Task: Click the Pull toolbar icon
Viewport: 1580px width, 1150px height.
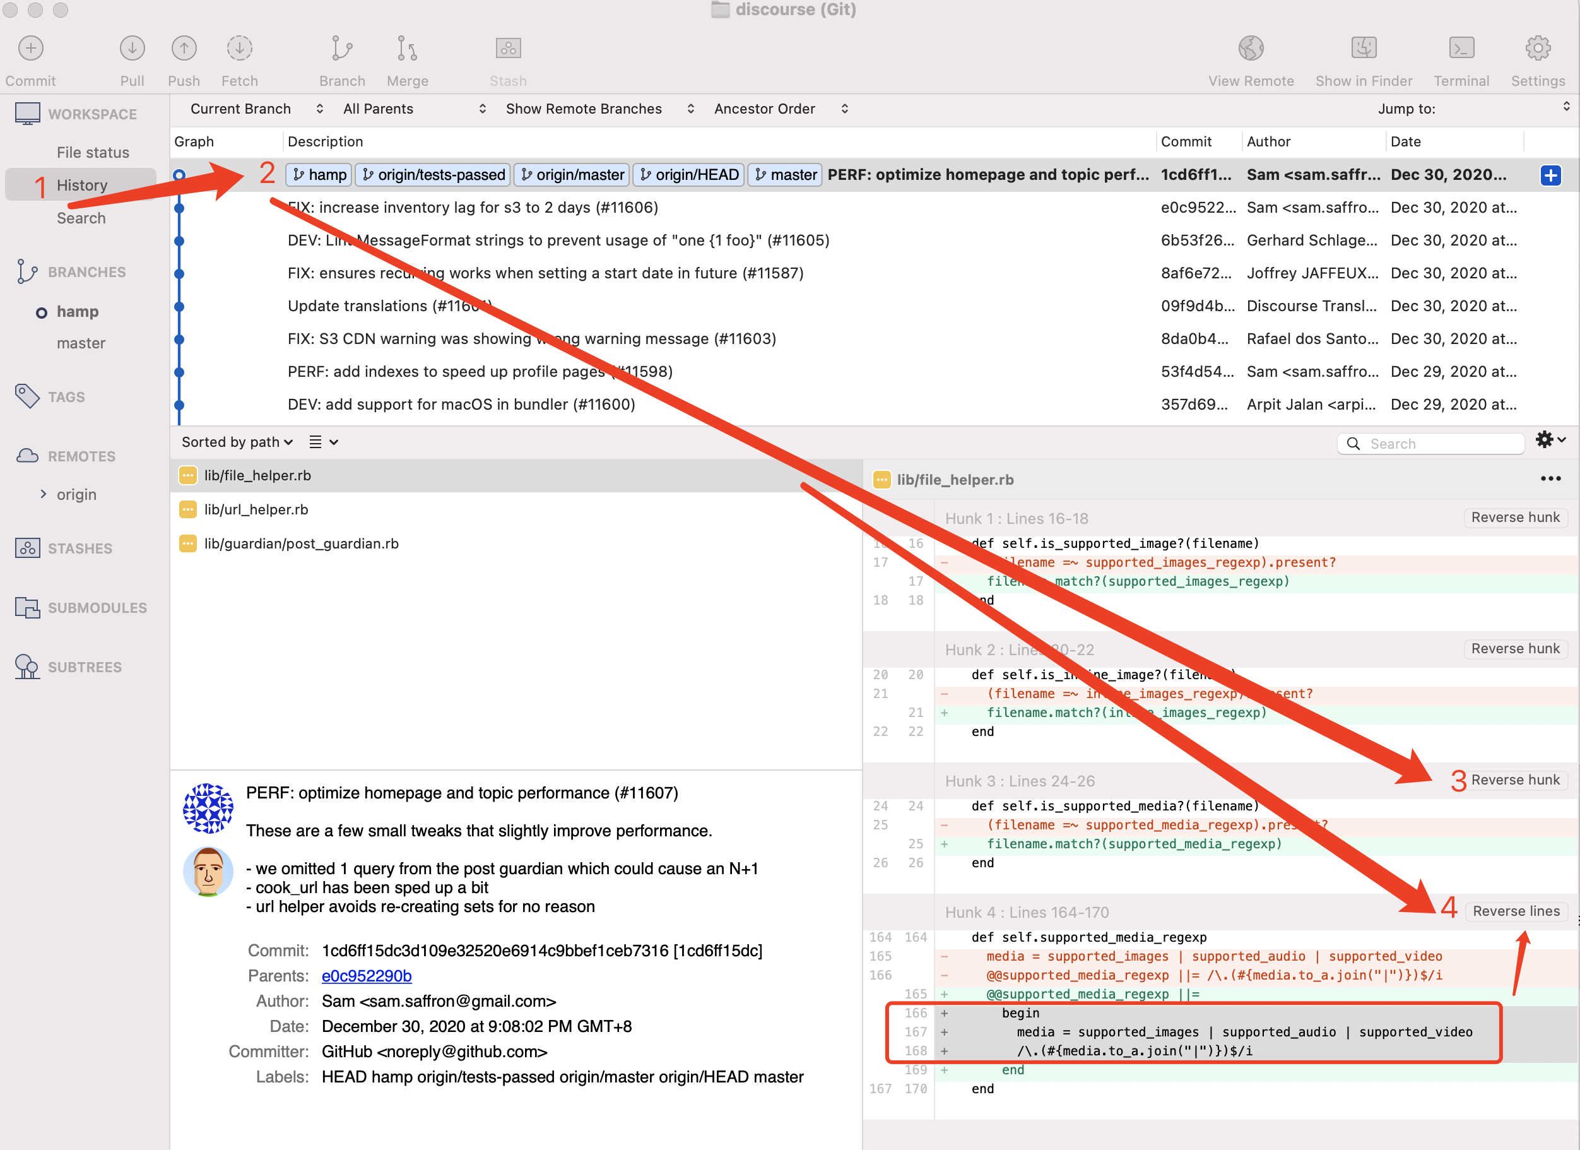Action: [132, 48]
